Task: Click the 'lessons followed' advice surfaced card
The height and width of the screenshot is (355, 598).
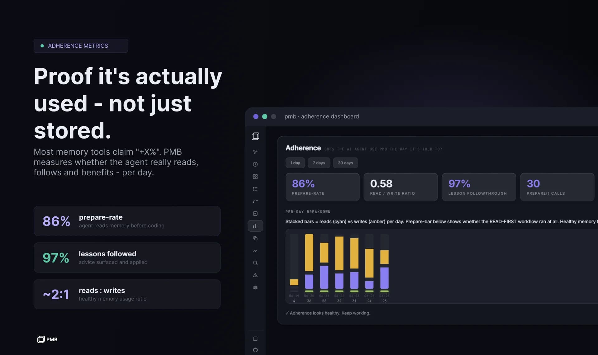Action: (127, 258)
